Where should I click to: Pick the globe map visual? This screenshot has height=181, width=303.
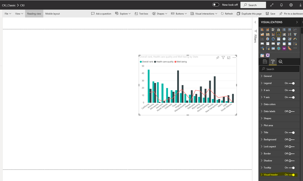point(284,39)
